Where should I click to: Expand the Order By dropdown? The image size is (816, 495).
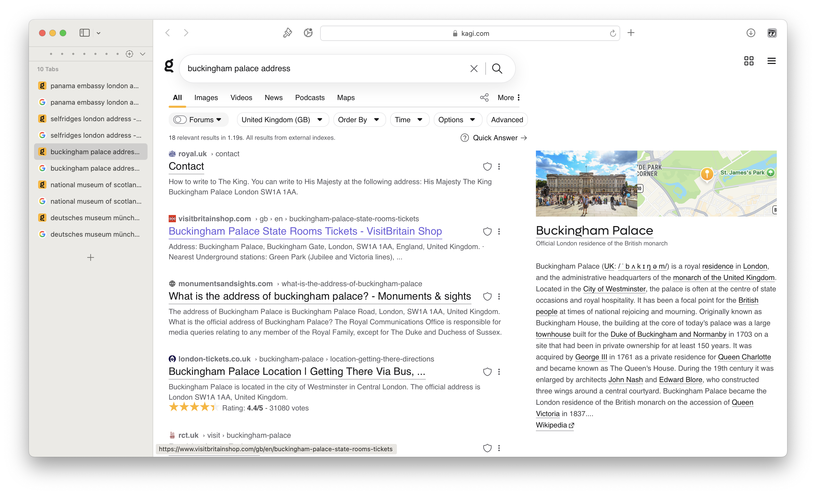pyautogui.click(x=359, y=120)
